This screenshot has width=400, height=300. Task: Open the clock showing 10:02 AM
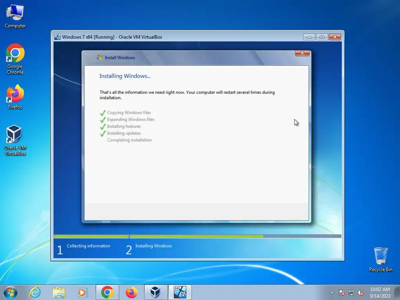tap(380, 292)
